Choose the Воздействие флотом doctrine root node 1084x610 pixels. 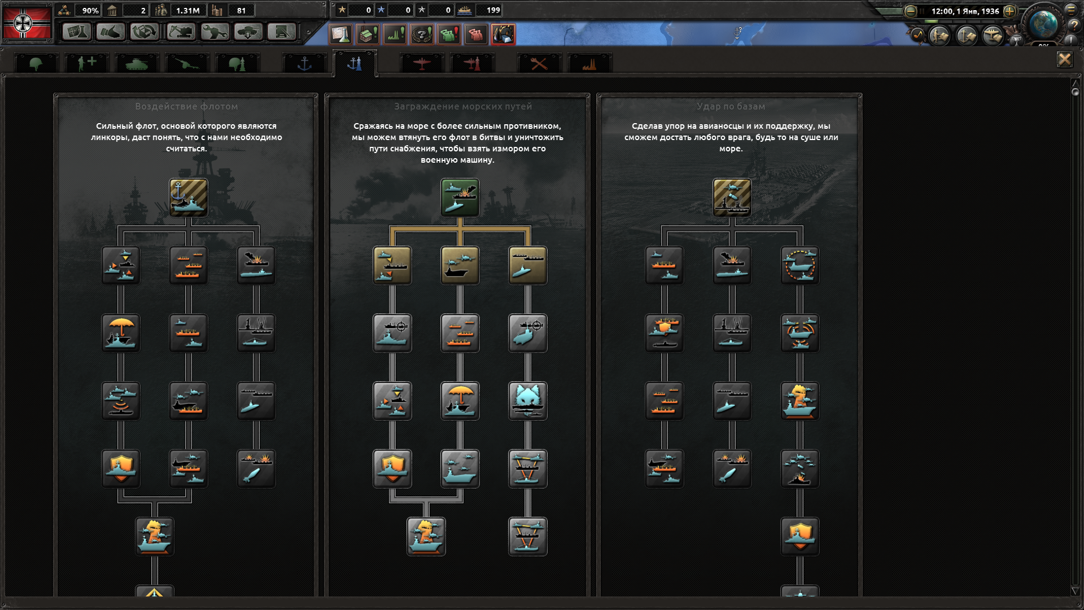pyautogui.click(x=188, y=197)
